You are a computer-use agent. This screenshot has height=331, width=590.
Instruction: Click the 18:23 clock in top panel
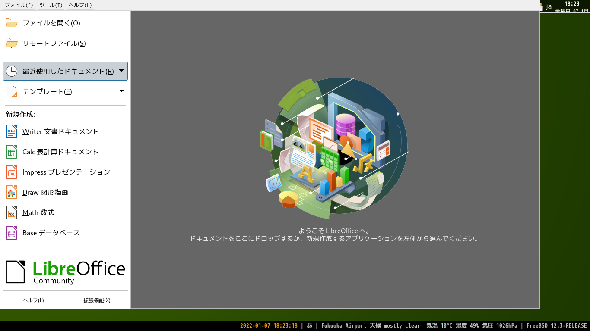click(x=572, y=3)
